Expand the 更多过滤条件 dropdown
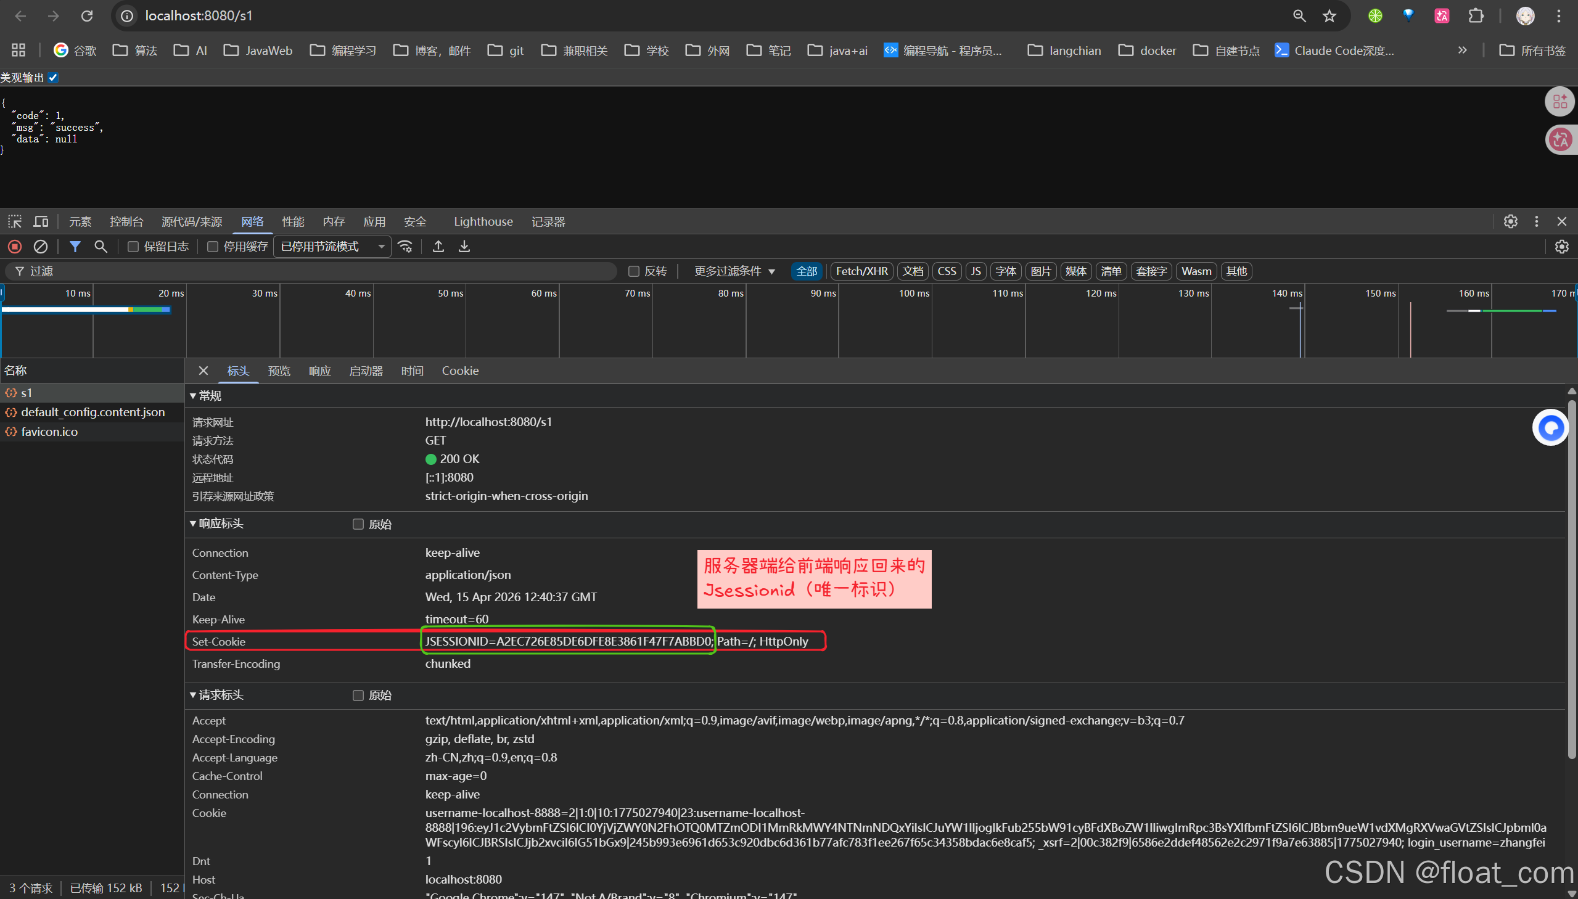The width and height of the screenshot is (1578, 899). click(x=734, y=271)
